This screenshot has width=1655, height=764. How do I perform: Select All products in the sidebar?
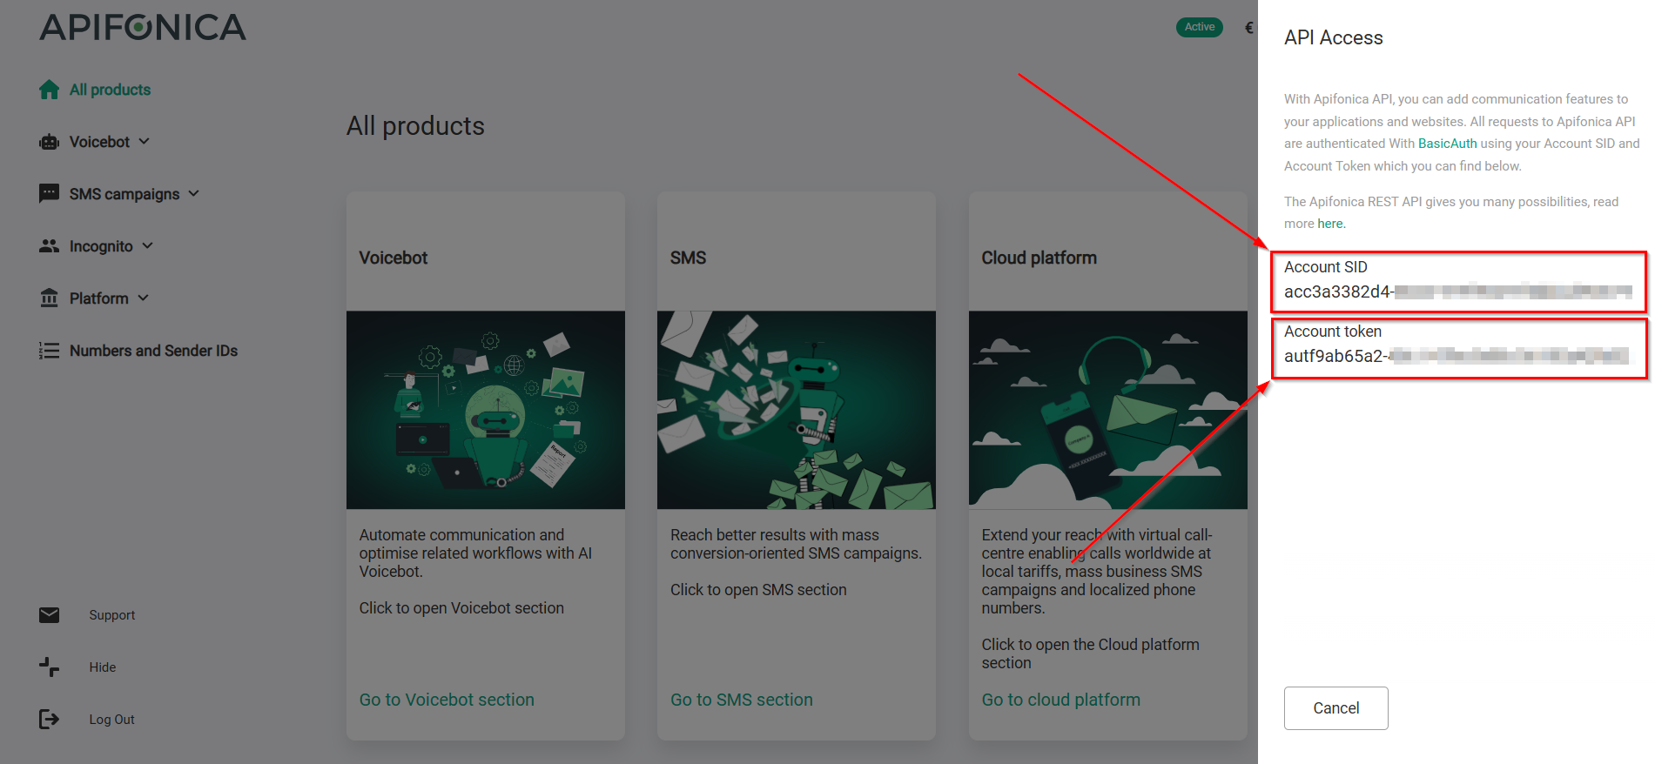(110, 90)
